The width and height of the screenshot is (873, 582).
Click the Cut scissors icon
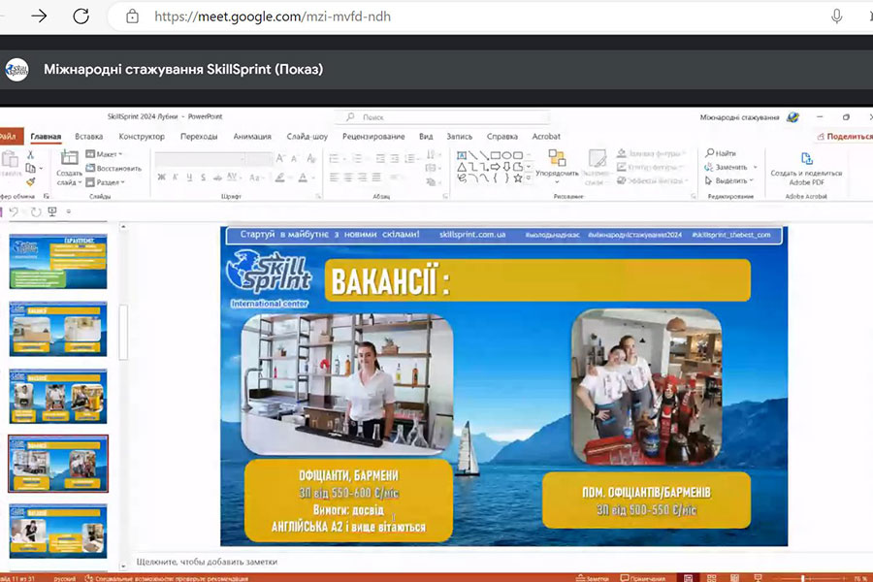[x=31, y=154]
